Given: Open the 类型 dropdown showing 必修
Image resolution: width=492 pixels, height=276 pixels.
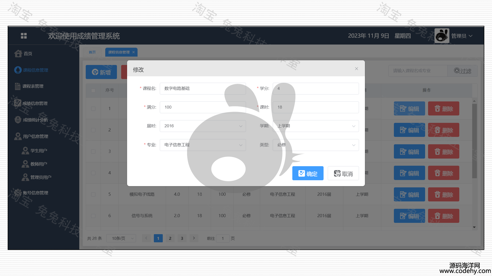Looking at the screenshot, I should [x=316, y=145].
